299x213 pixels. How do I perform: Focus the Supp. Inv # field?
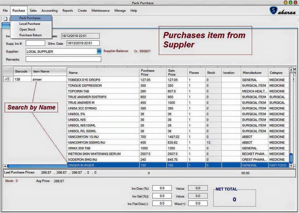point(35,43)
